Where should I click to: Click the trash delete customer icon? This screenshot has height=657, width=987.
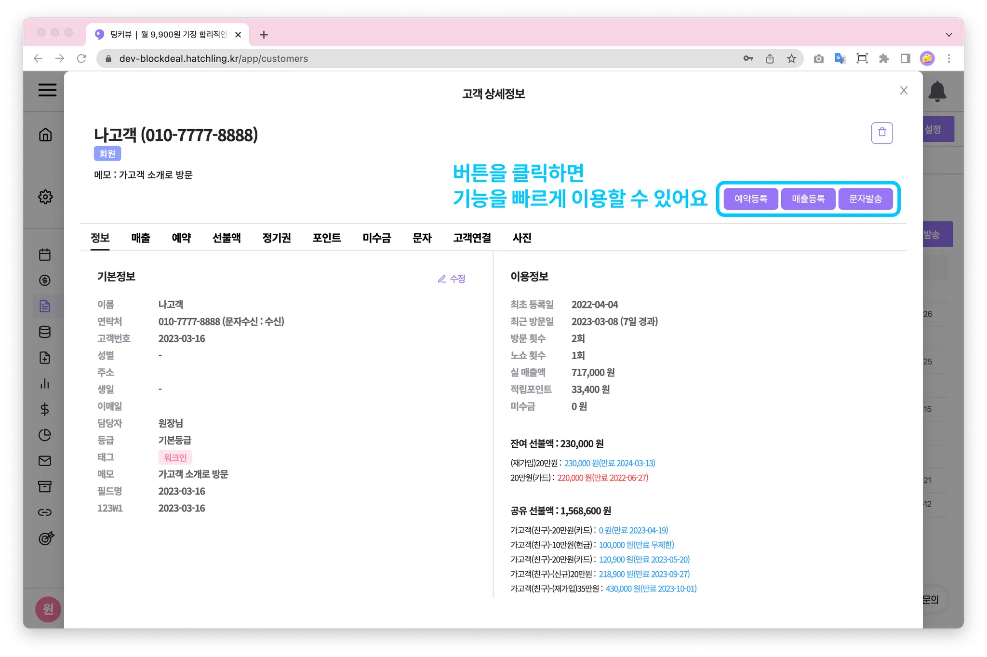tap(881, 133)
